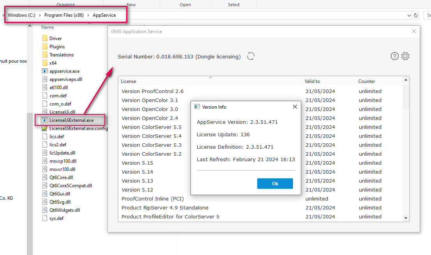Expand chevron after Windows (C:) breadcrumb
This screenshot has width=431, height=255.
click(x=40, y=15)
